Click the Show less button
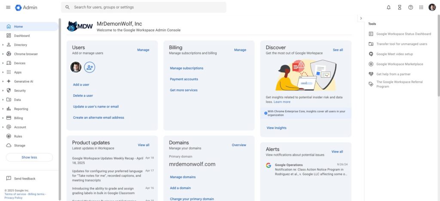The image size is (440, 201). 29,157
